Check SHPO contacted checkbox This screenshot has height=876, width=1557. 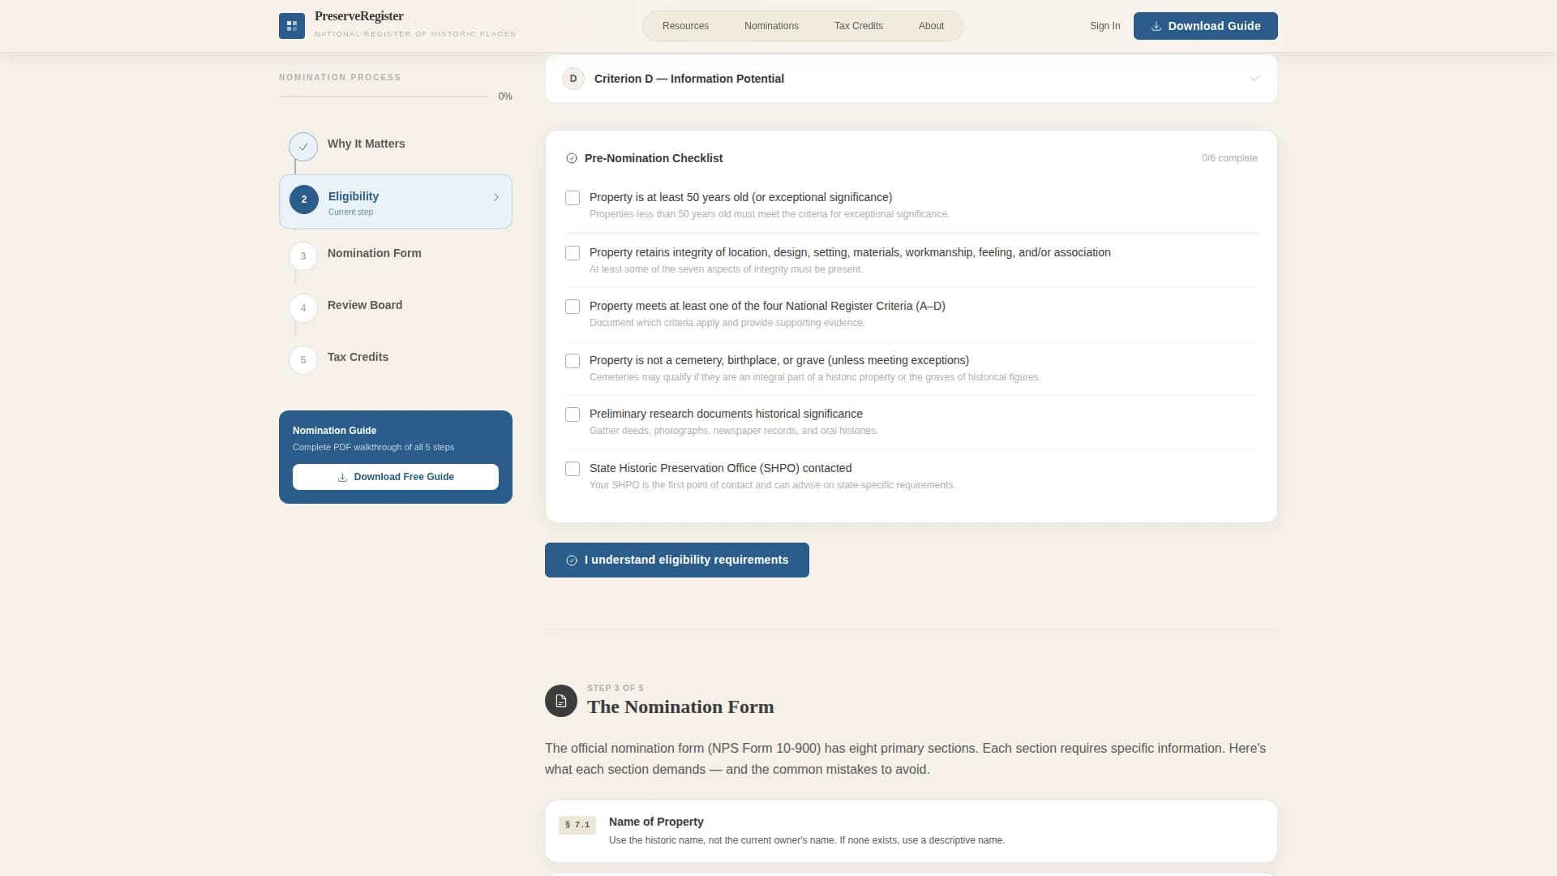tap(573, 469)
